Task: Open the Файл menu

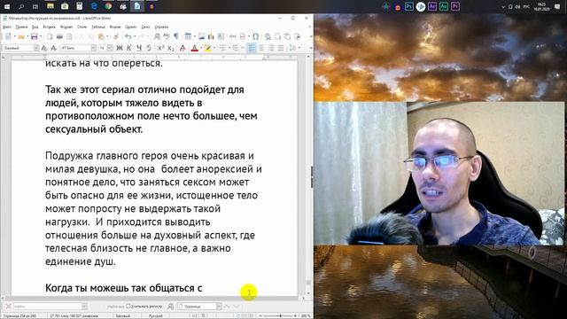Action: pos(6,27)
